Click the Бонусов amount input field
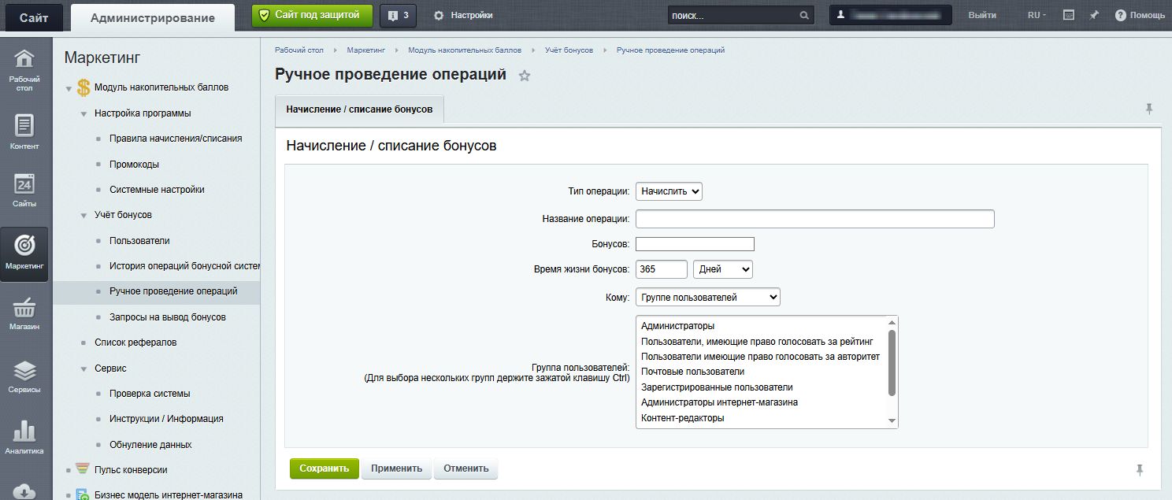Viewport: 1172px width, 500px height. (695, 244)
